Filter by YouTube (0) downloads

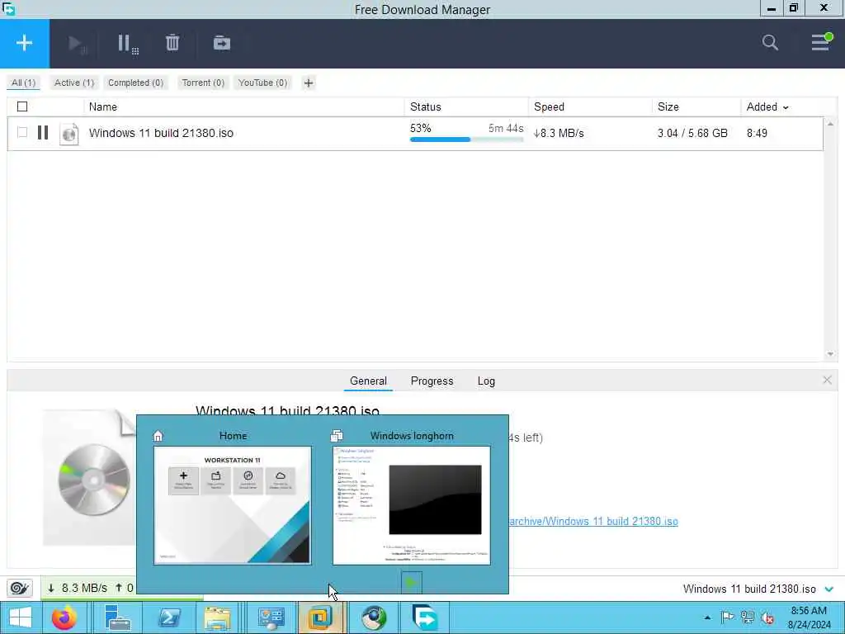click(x=262, y=83)
